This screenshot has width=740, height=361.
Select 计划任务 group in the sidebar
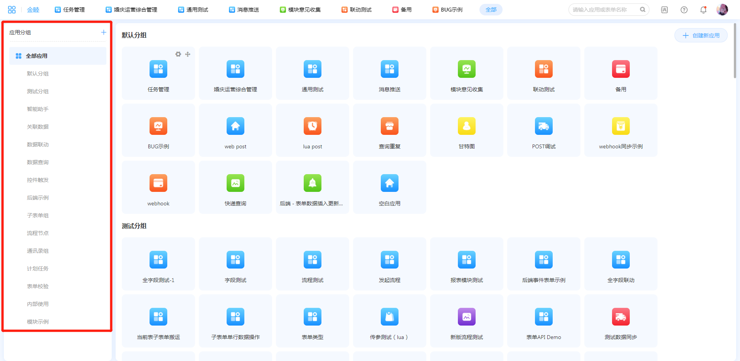(x=38, y=269)
